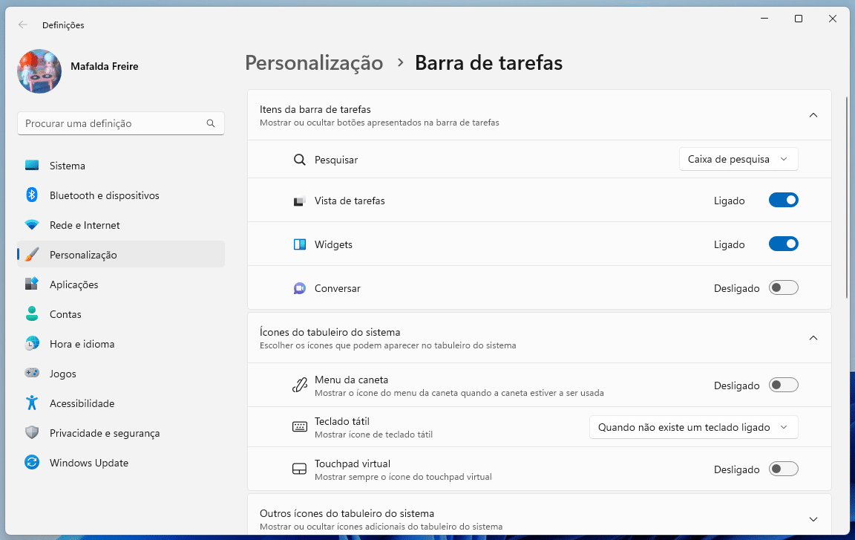Screen dimensions: 855x540
Task: Click the Contas person icon
Action: point(31,314)
